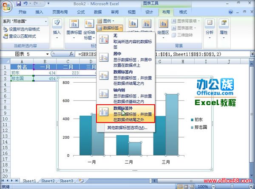This screenshot has width=255, height=189.
Task: Select cell A2 containing 初东
Action: click(x=22, y=73)
